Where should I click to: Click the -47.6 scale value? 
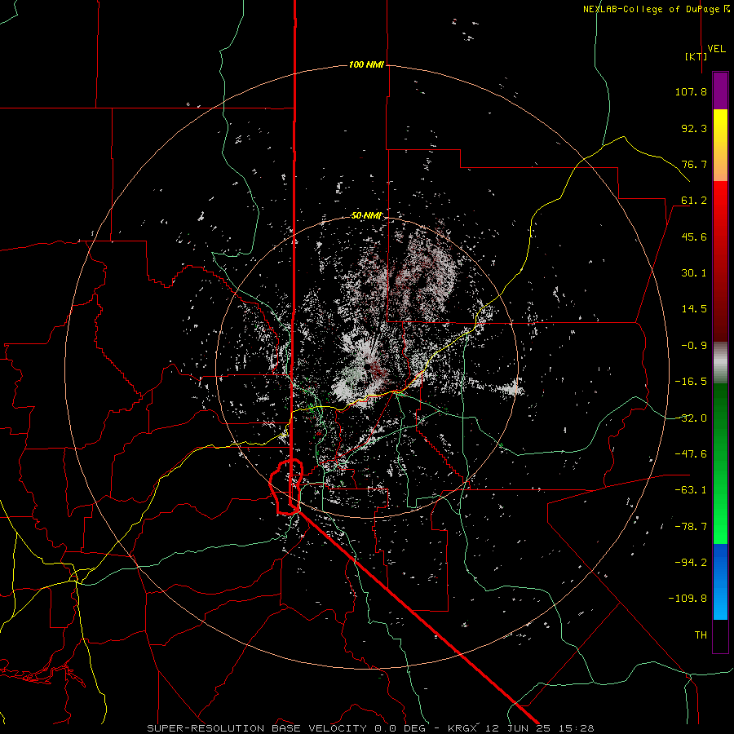pos(691,454)
